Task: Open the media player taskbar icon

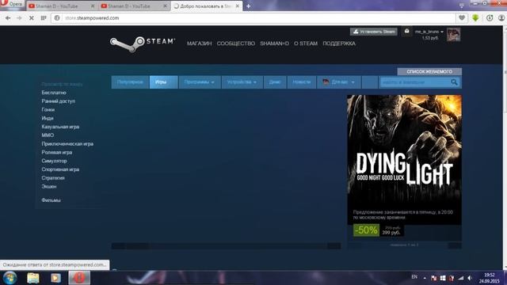Action: (x=55, y=278)
